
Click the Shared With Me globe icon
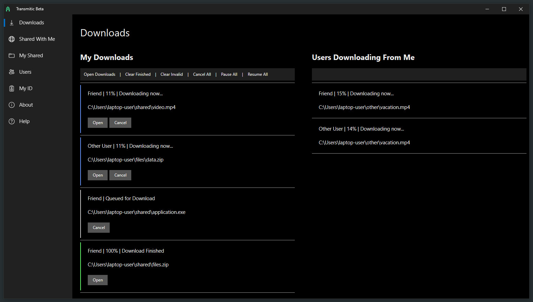(x=12, y=39)
